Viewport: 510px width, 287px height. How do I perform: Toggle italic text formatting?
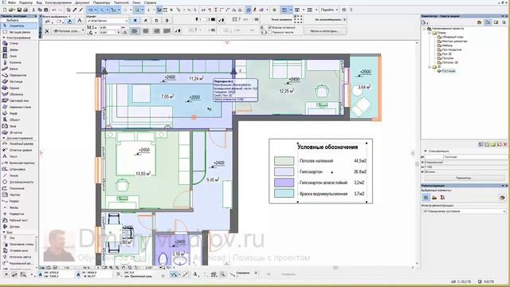146,20
